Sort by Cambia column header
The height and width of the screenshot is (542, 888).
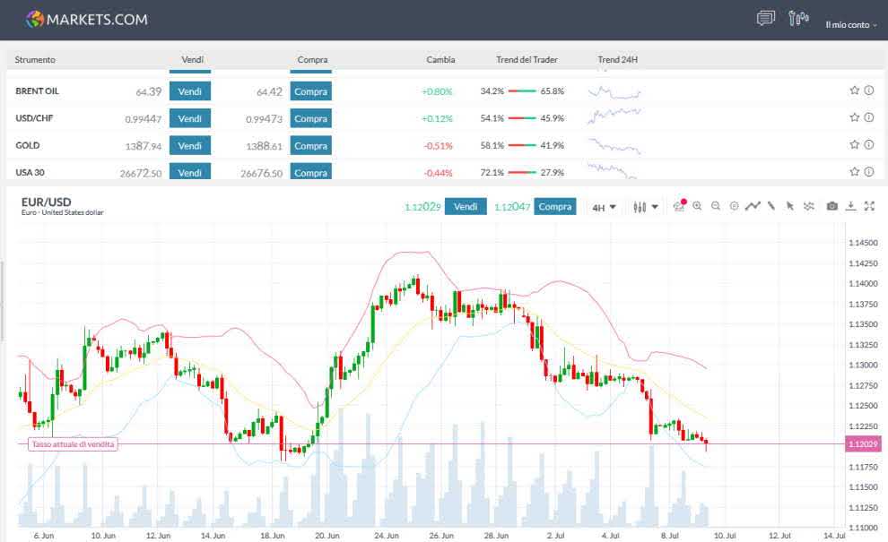tap(440, 60)
